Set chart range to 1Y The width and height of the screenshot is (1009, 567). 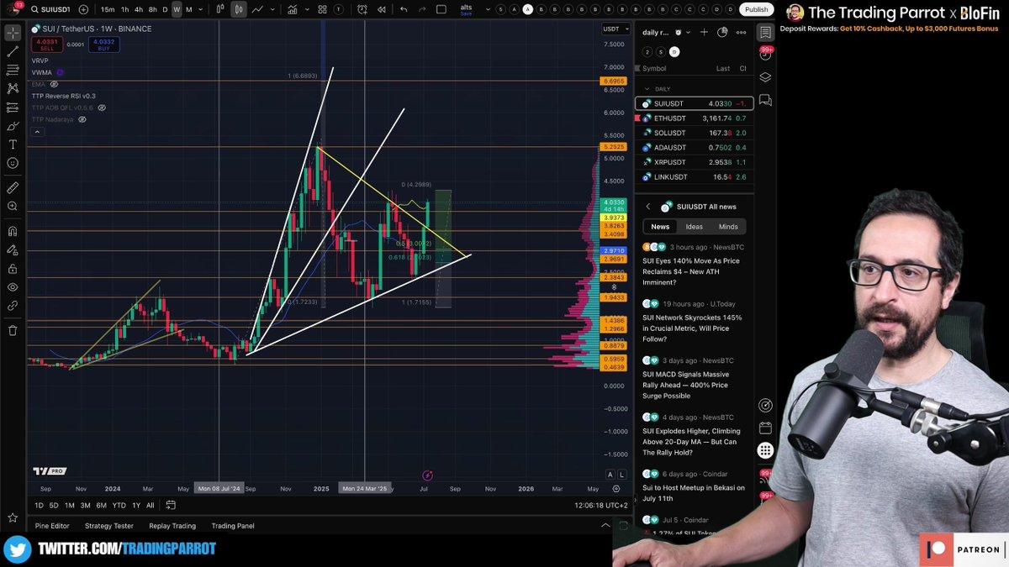tap(136, 505)
